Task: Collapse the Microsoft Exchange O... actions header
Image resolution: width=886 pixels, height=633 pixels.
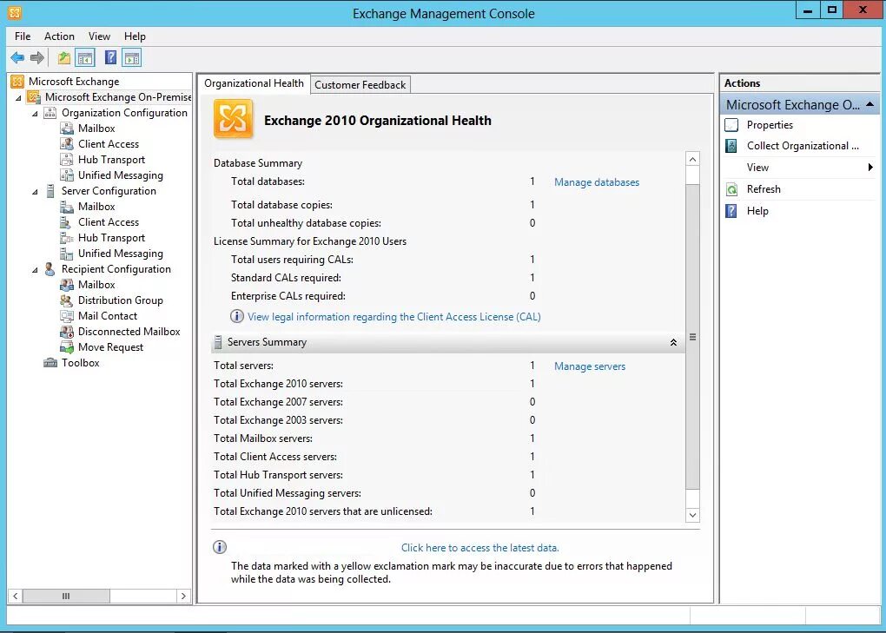Action: pyautogui.click(x=870, y=104)
